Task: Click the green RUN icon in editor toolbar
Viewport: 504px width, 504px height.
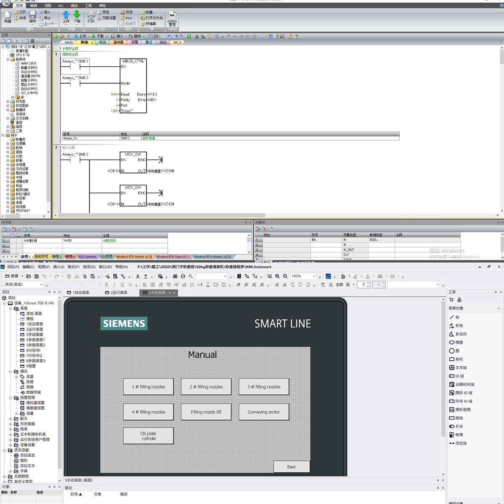Action: (57, 37)
